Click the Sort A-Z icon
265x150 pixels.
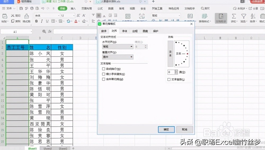tap(253, 16)
